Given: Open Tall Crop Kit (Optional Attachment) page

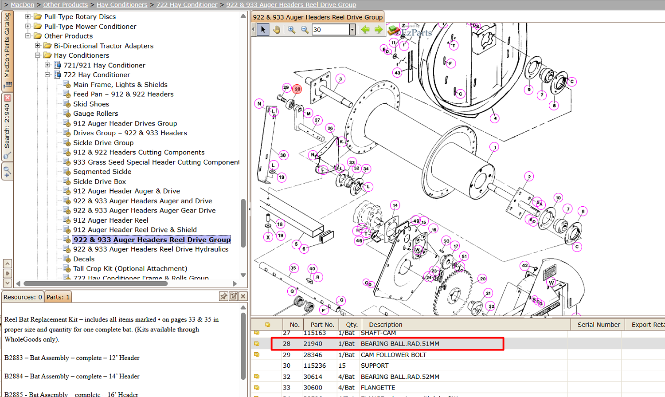Looking at the screenshot, I should coord(130,268).
